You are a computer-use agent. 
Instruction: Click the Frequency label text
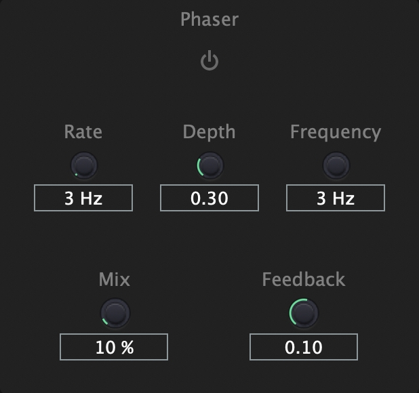click(x=336, y=131)
